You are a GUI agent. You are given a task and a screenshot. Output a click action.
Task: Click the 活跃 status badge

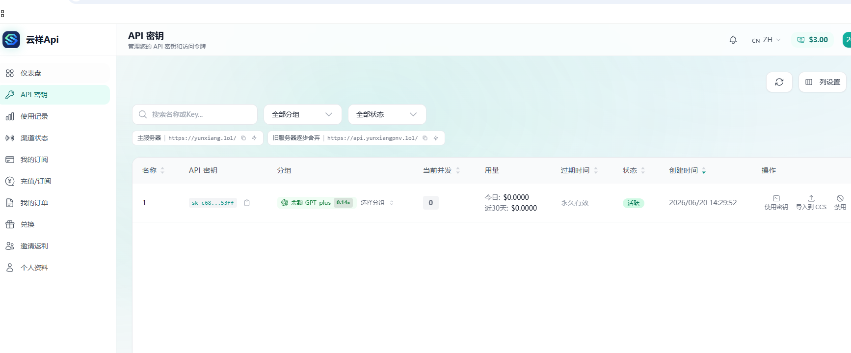click(634, 203)
